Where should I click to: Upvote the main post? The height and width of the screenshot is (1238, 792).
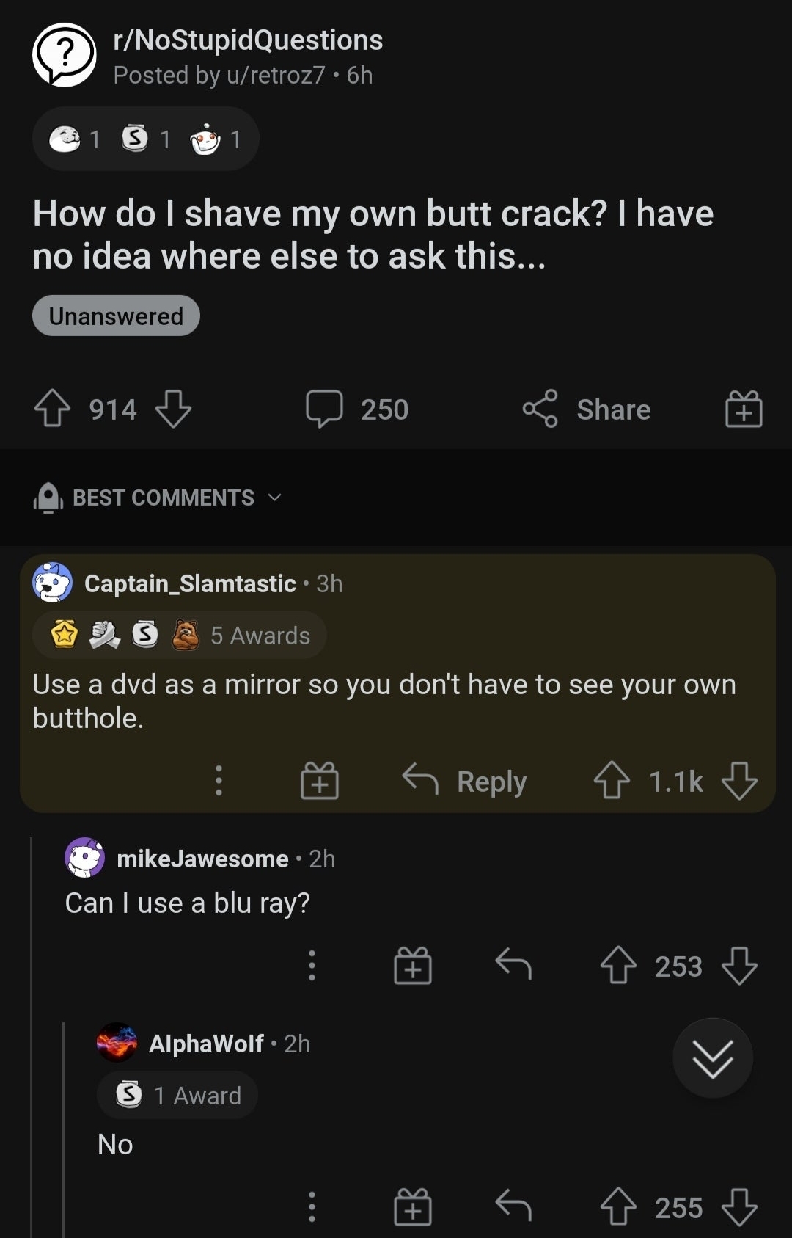tap(52, 409)
